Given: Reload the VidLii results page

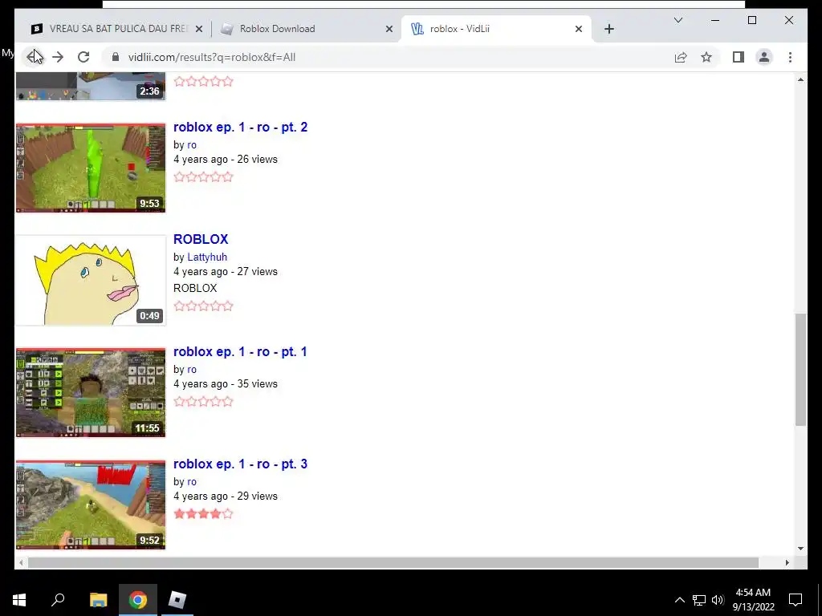Looking at the screenshot, I should coord(83,57).
